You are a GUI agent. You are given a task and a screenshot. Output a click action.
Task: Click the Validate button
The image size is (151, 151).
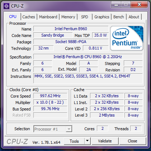105,141
